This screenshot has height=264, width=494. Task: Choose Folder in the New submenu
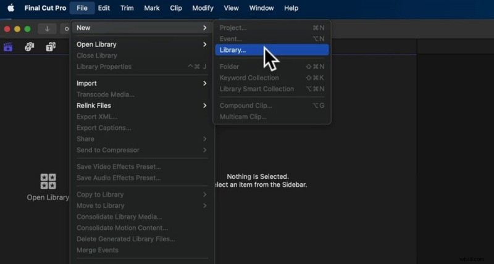tap(272, 67)
